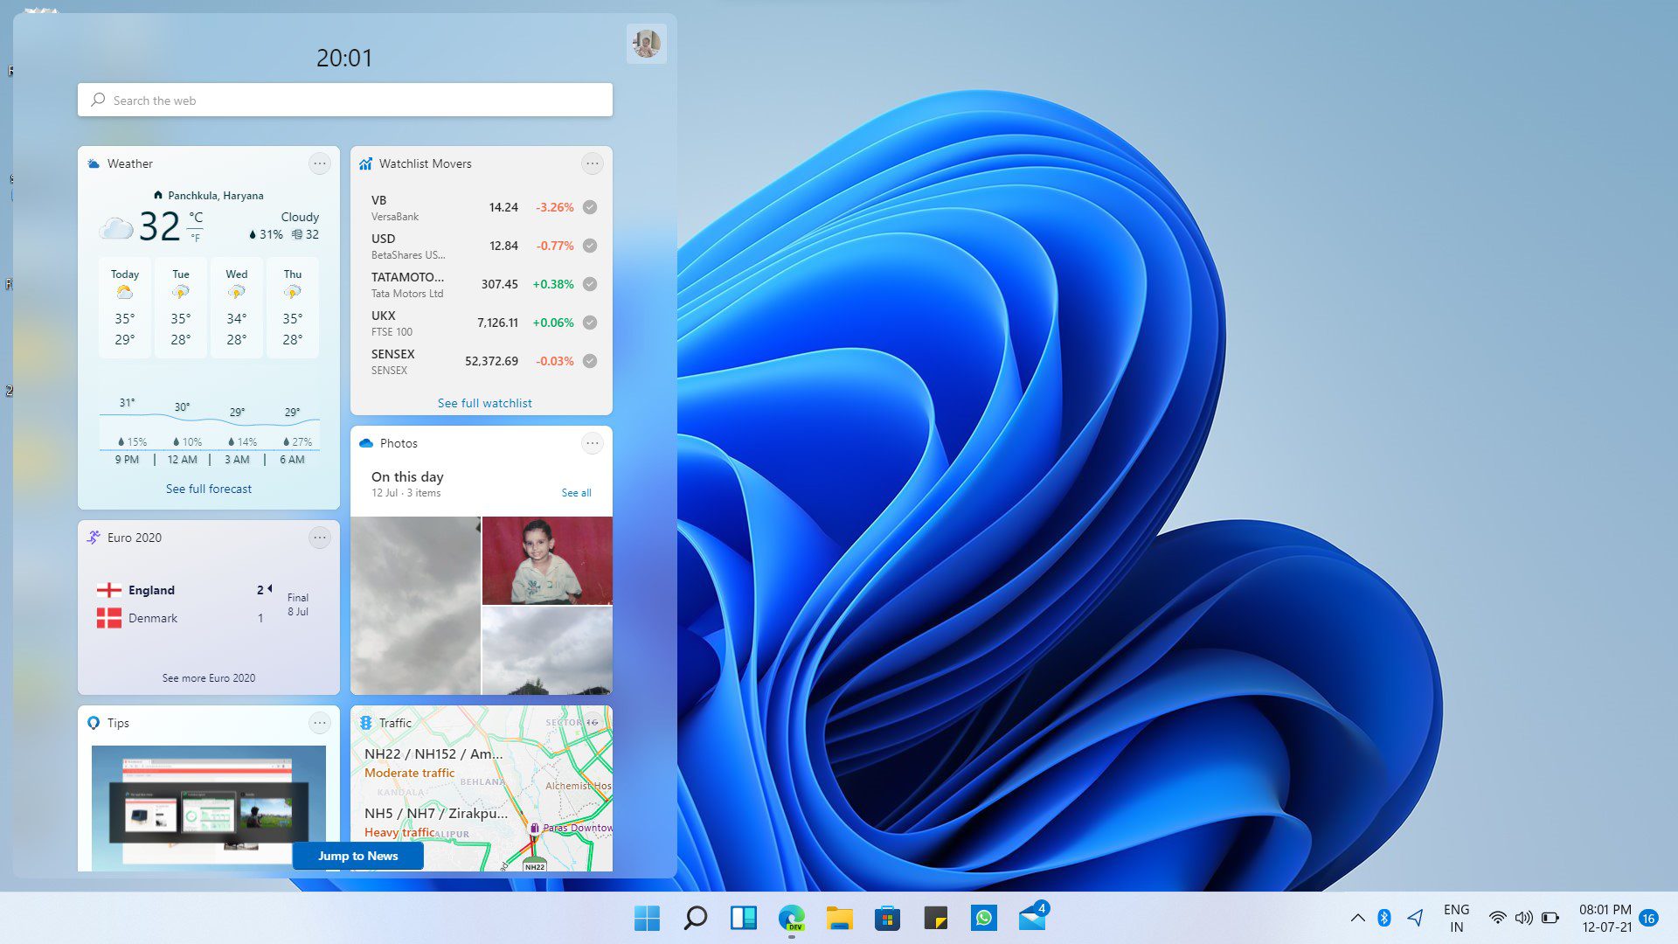Click the Jump to News button
This screenshot has height=944, width=1678.
pyautogui.click(x=357, y=856)
